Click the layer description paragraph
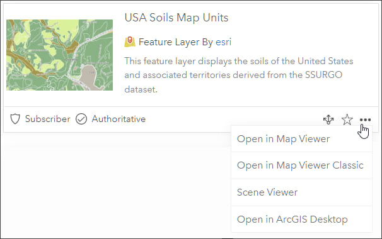Image resolution: width=382 pixels, height=239 pixels. [239, 75]
